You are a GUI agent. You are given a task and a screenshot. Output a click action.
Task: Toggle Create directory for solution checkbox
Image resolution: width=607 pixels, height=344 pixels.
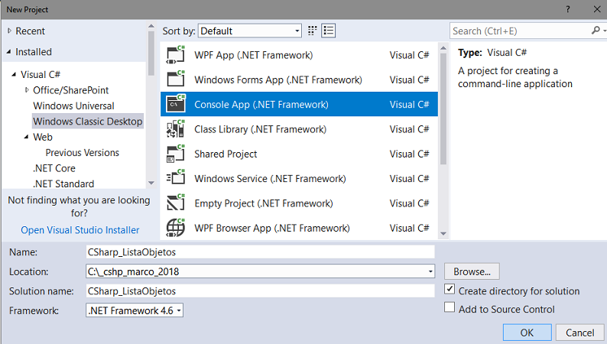pos(450,289)
